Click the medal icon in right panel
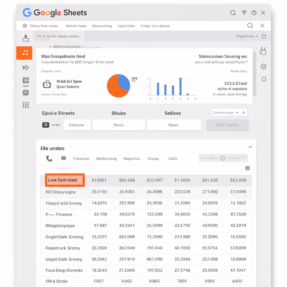Image resolution: width=287 pixels, height=287 pixels. 263,51
